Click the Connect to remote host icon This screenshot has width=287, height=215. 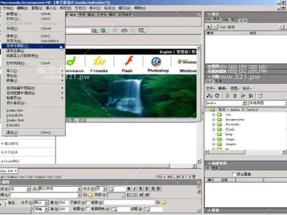pyautogui.click(x=210, y=96)
